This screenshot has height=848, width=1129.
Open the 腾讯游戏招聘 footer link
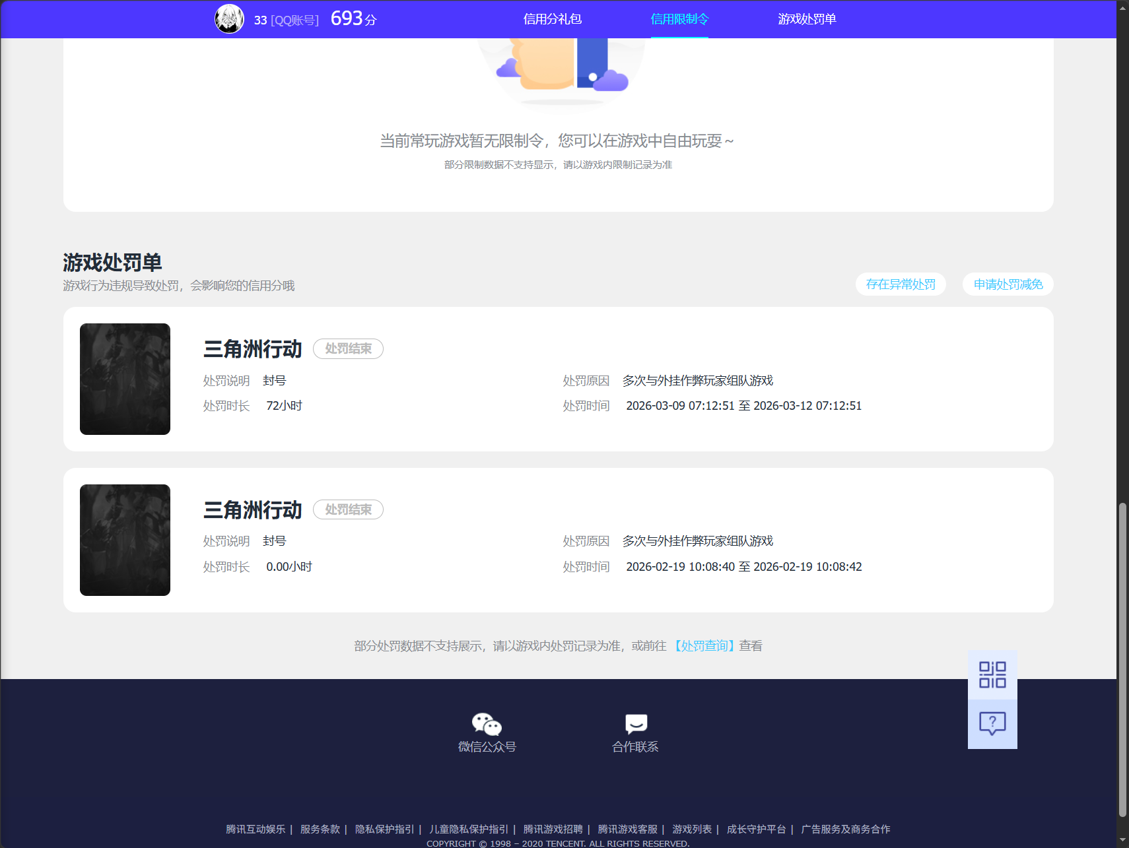tap(553, 829)
